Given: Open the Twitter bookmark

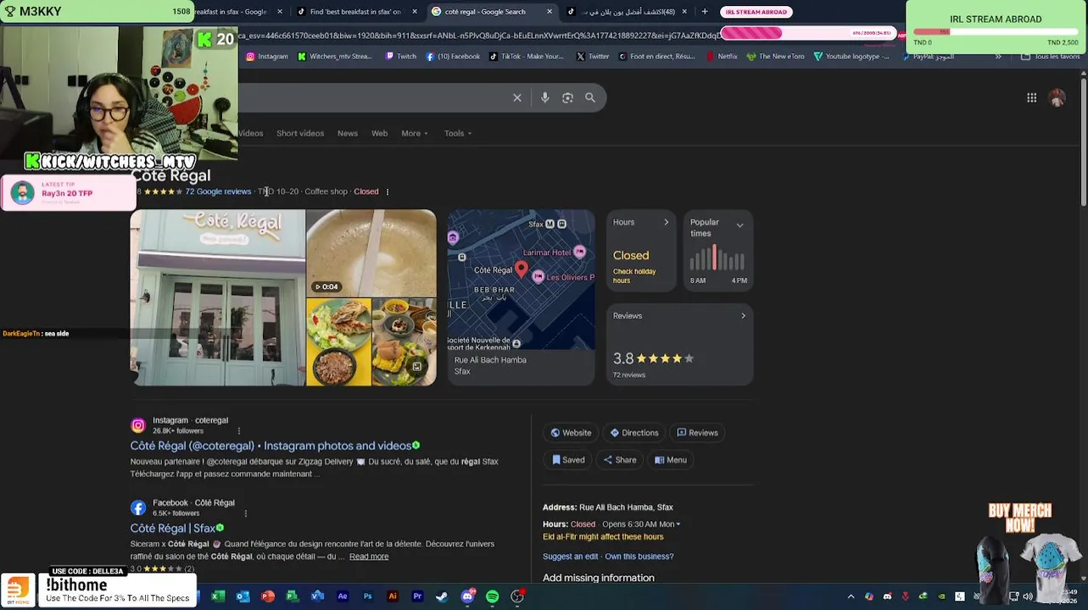Looking at the screenshot, I should point(592,57).
